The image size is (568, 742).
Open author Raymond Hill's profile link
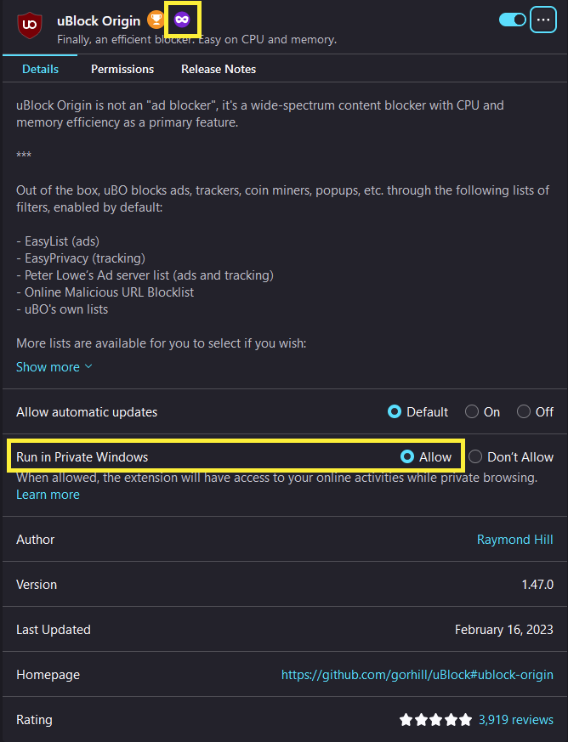515,540
